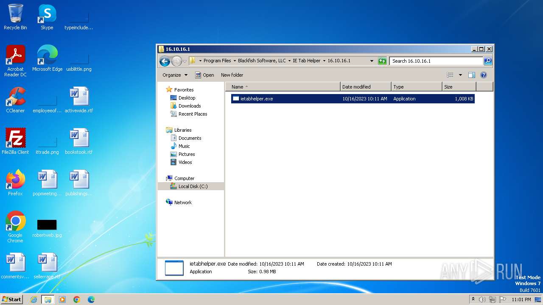Screen dimensions: 543x305
Task: Open Downloads in Favorites
Action: click(x=190, y=106)
